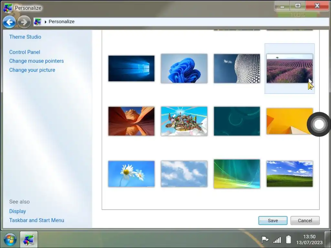Select the cloudy blue sky wallpaper
The width and height of the screenshot is (331, 248).
184,174
